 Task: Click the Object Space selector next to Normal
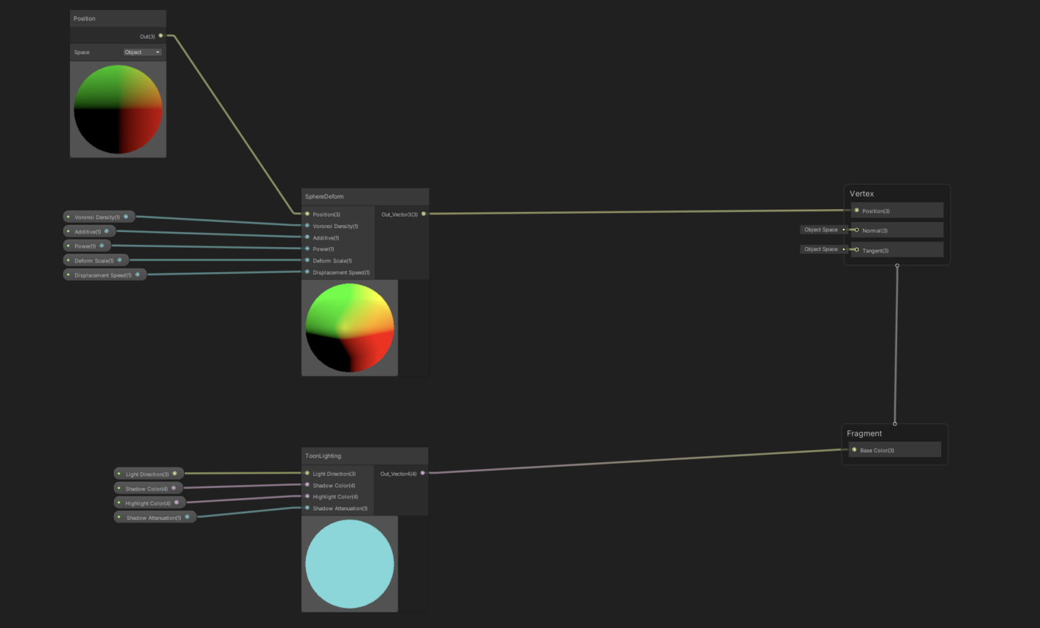click(821, 229)
